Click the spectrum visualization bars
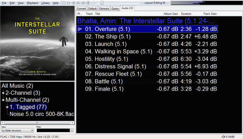Viewport: 243px width, 139px height. 207,3
